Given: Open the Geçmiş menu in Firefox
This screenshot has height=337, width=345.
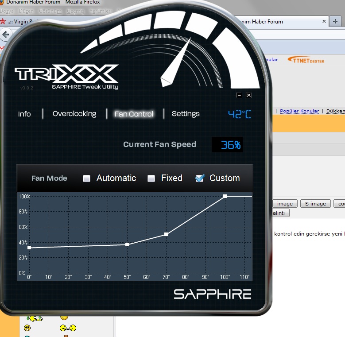Looking at the screenshot, I should [75, 11].
